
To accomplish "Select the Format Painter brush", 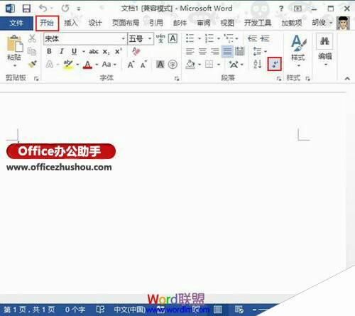I will click(32, 64).
